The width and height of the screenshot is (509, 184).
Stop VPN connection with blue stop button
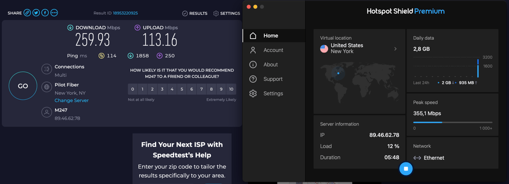point(406,169)
